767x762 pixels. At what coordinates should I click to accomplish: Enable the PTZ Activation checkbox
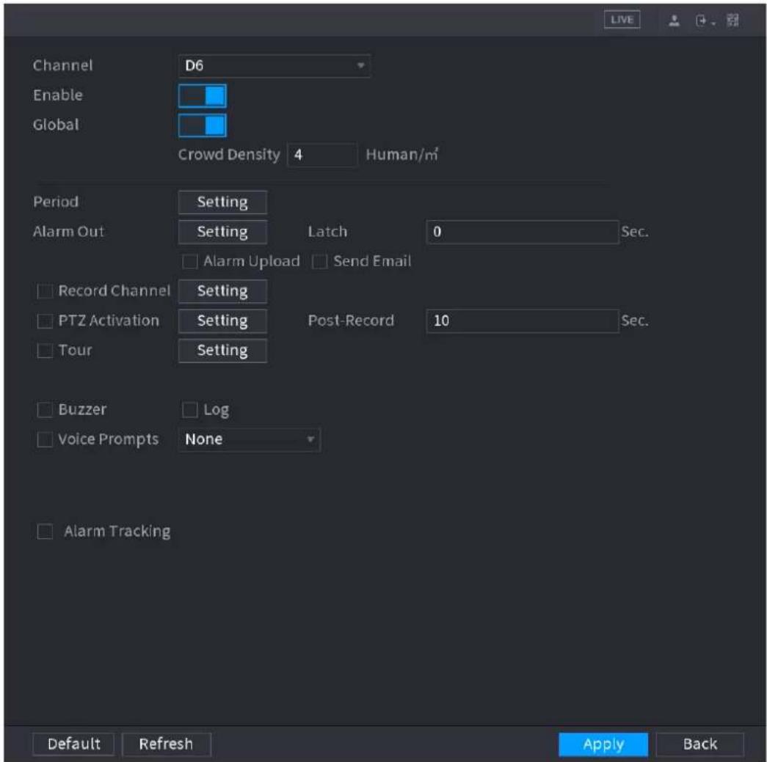[x=45, y=321]
